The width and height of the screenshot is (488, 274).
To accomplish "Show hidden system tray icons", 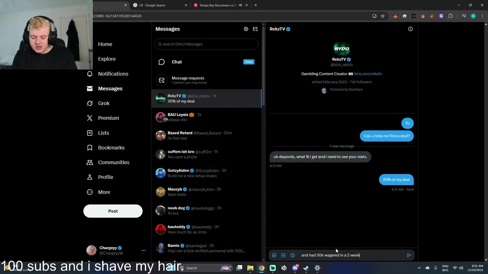I will pos(419,268).
